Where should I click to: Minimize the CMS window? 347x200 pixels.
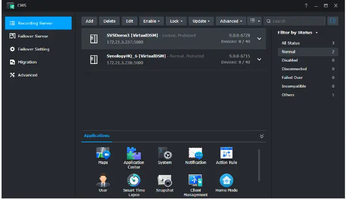316,6
